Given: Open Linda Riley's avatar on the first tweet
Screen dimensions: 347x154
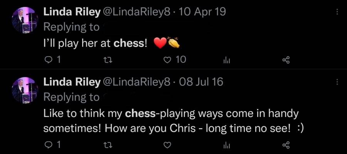Looking at the screenshot, I should [25, 20].
